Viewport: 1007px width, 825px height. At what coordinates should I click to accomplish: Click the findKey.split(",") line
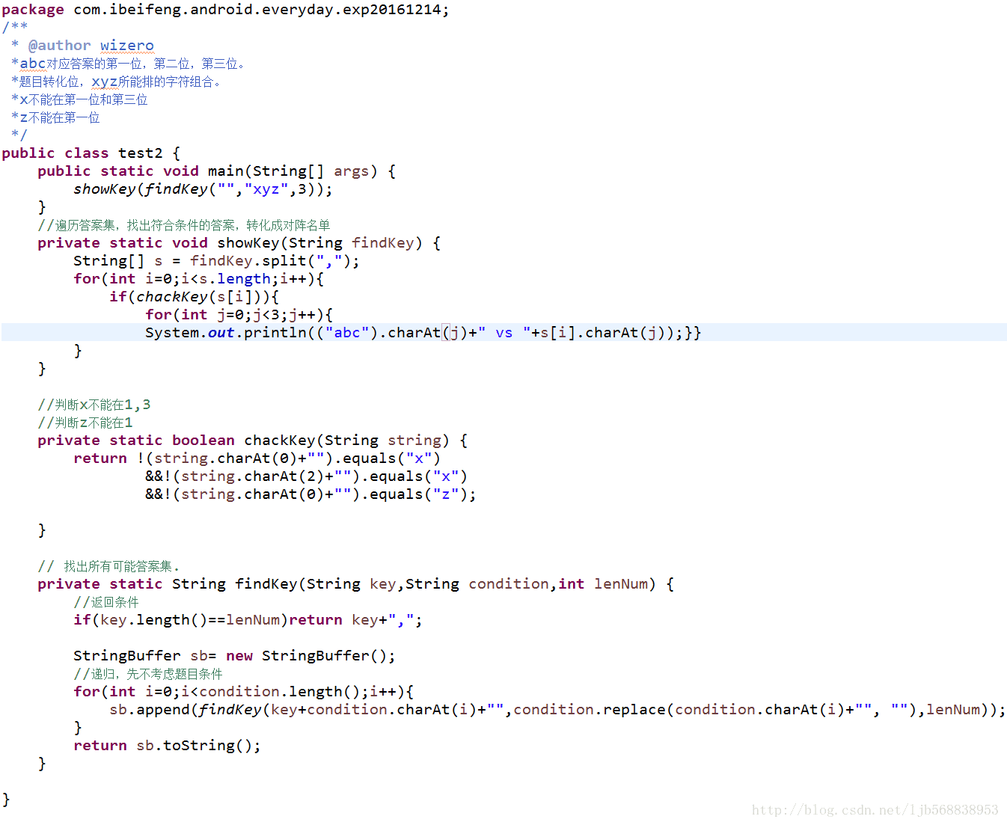216,261
